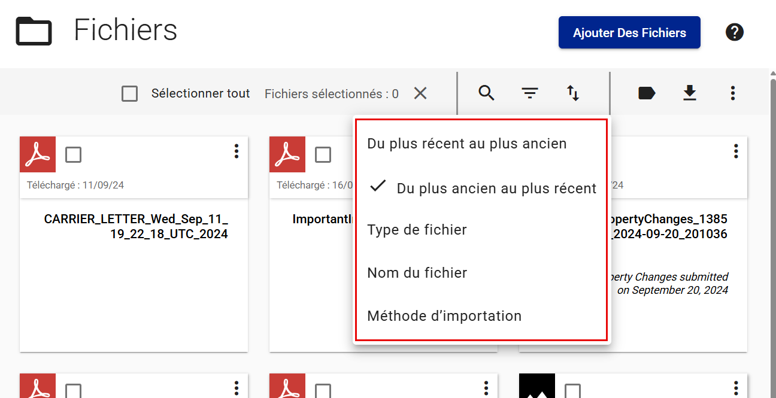
Task: Open the filter files icon
Action: pyautogui.click(x=529, y=93)
